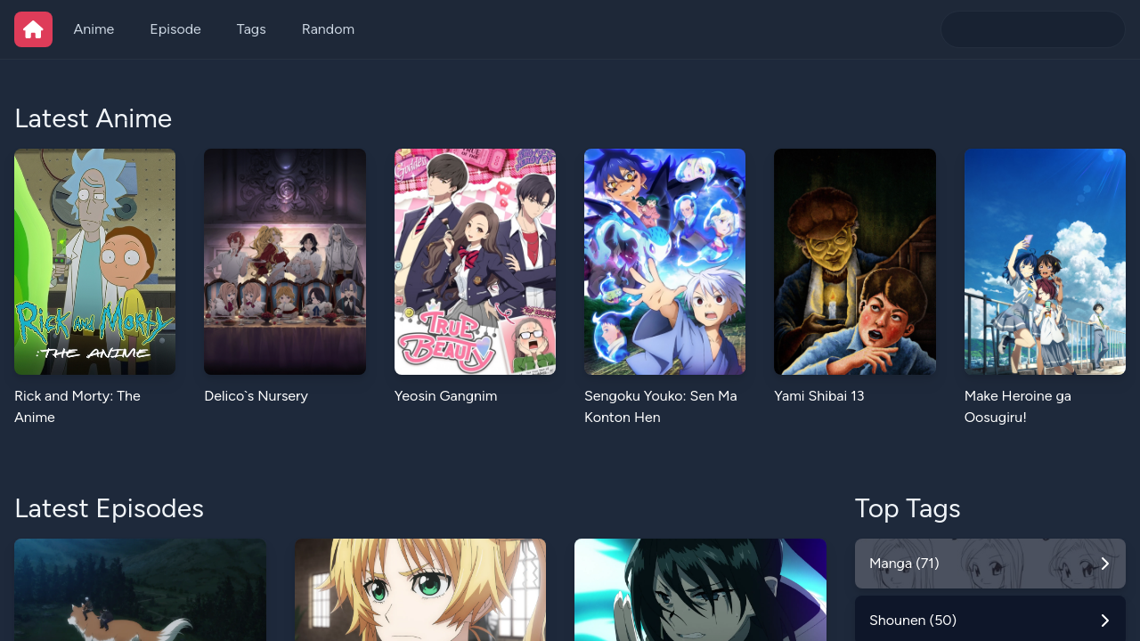This screenshot has height=641, width=1140.
Task: Click the Yeosin Gangnim title link
Action: tap(445, 396)
